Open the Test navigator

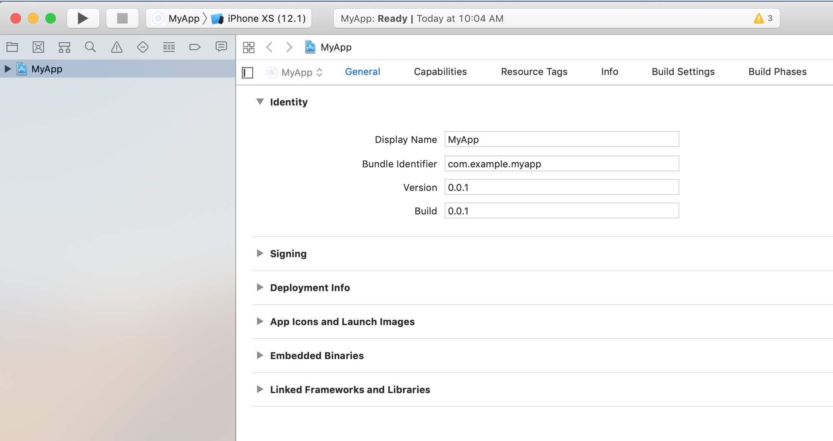click(x=142, y=47)
